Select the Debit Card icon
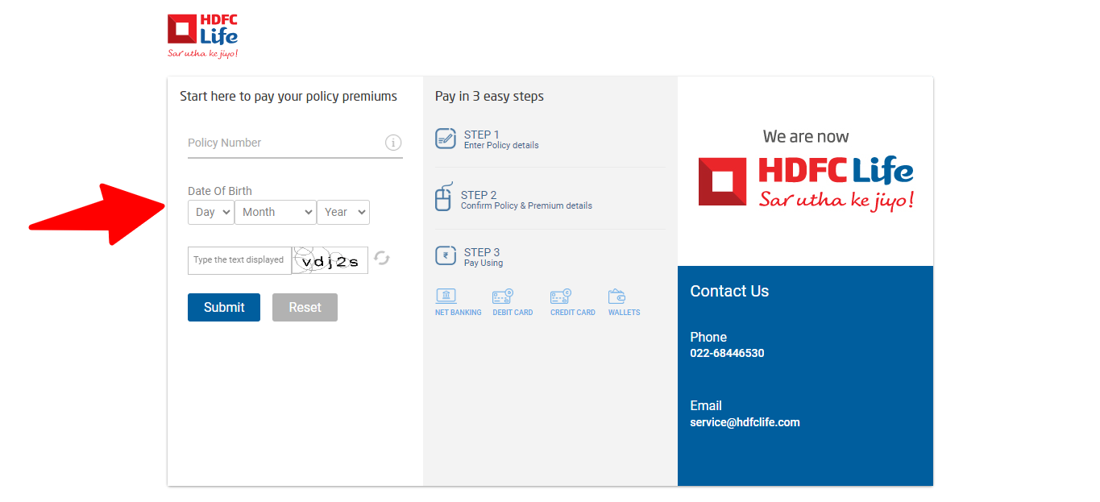 pos(503,297)
